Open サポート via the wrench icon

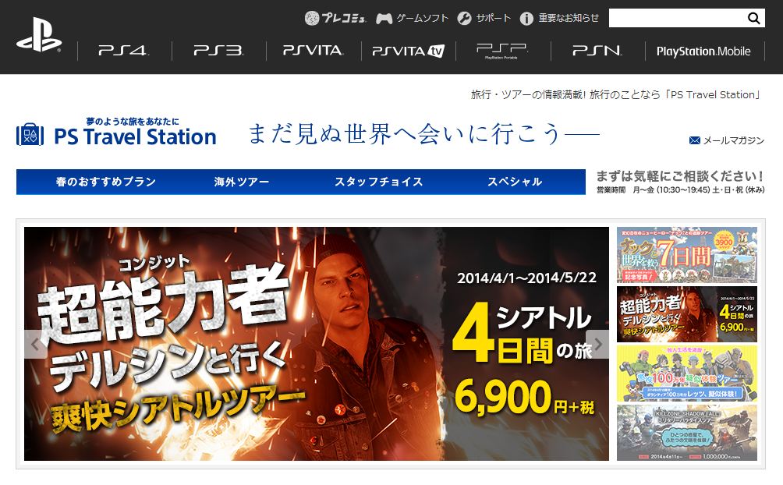point(464,19)
